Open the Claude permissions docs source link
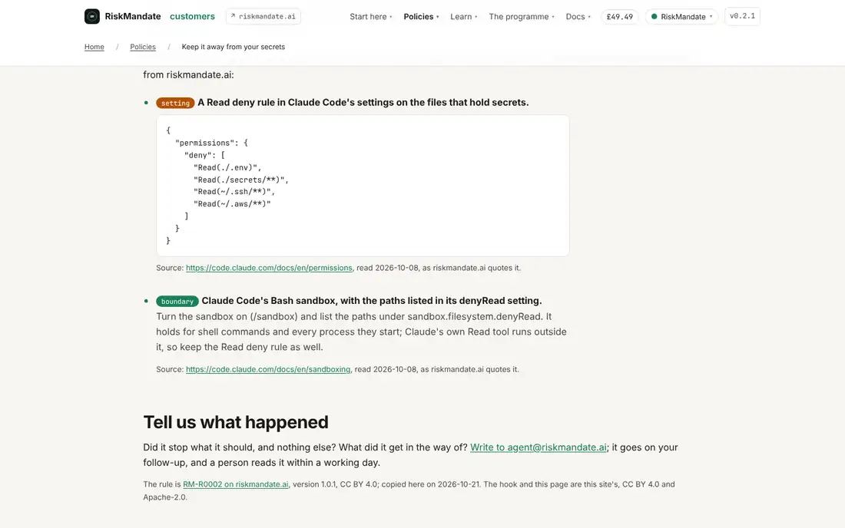The image size is (845, 528). point(269,268)
